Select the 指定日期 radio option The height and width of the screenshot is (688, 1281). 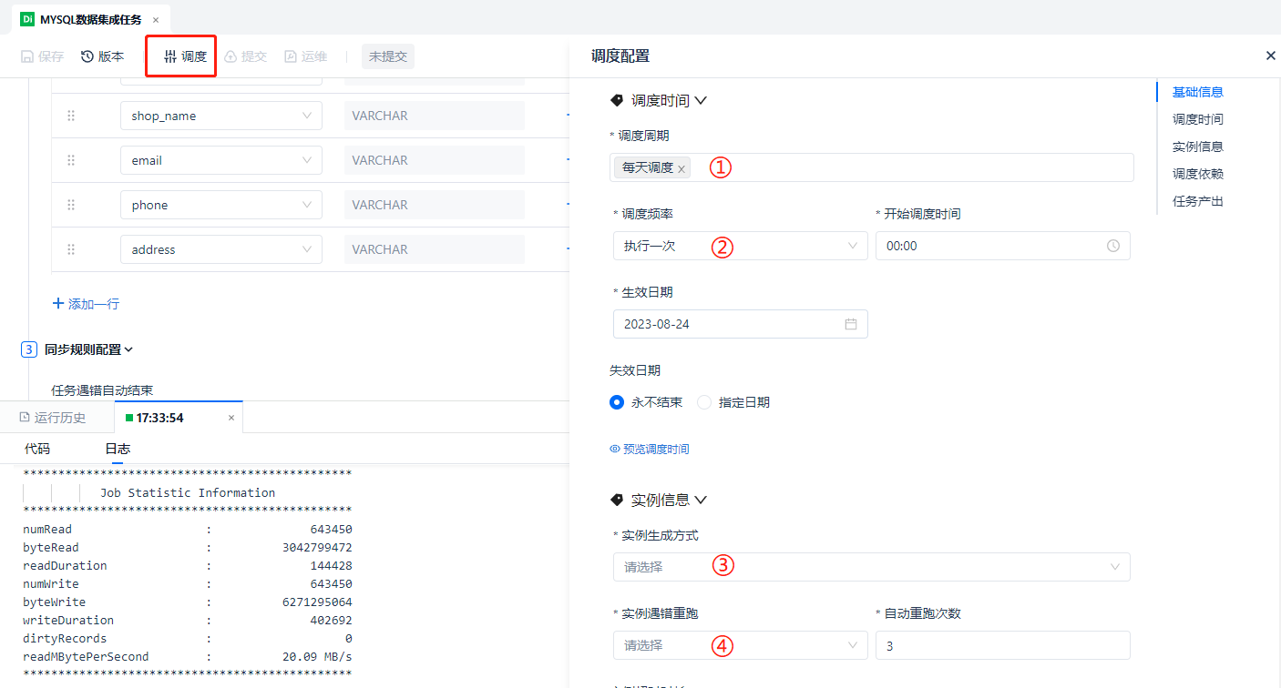(x=704, y=402)
